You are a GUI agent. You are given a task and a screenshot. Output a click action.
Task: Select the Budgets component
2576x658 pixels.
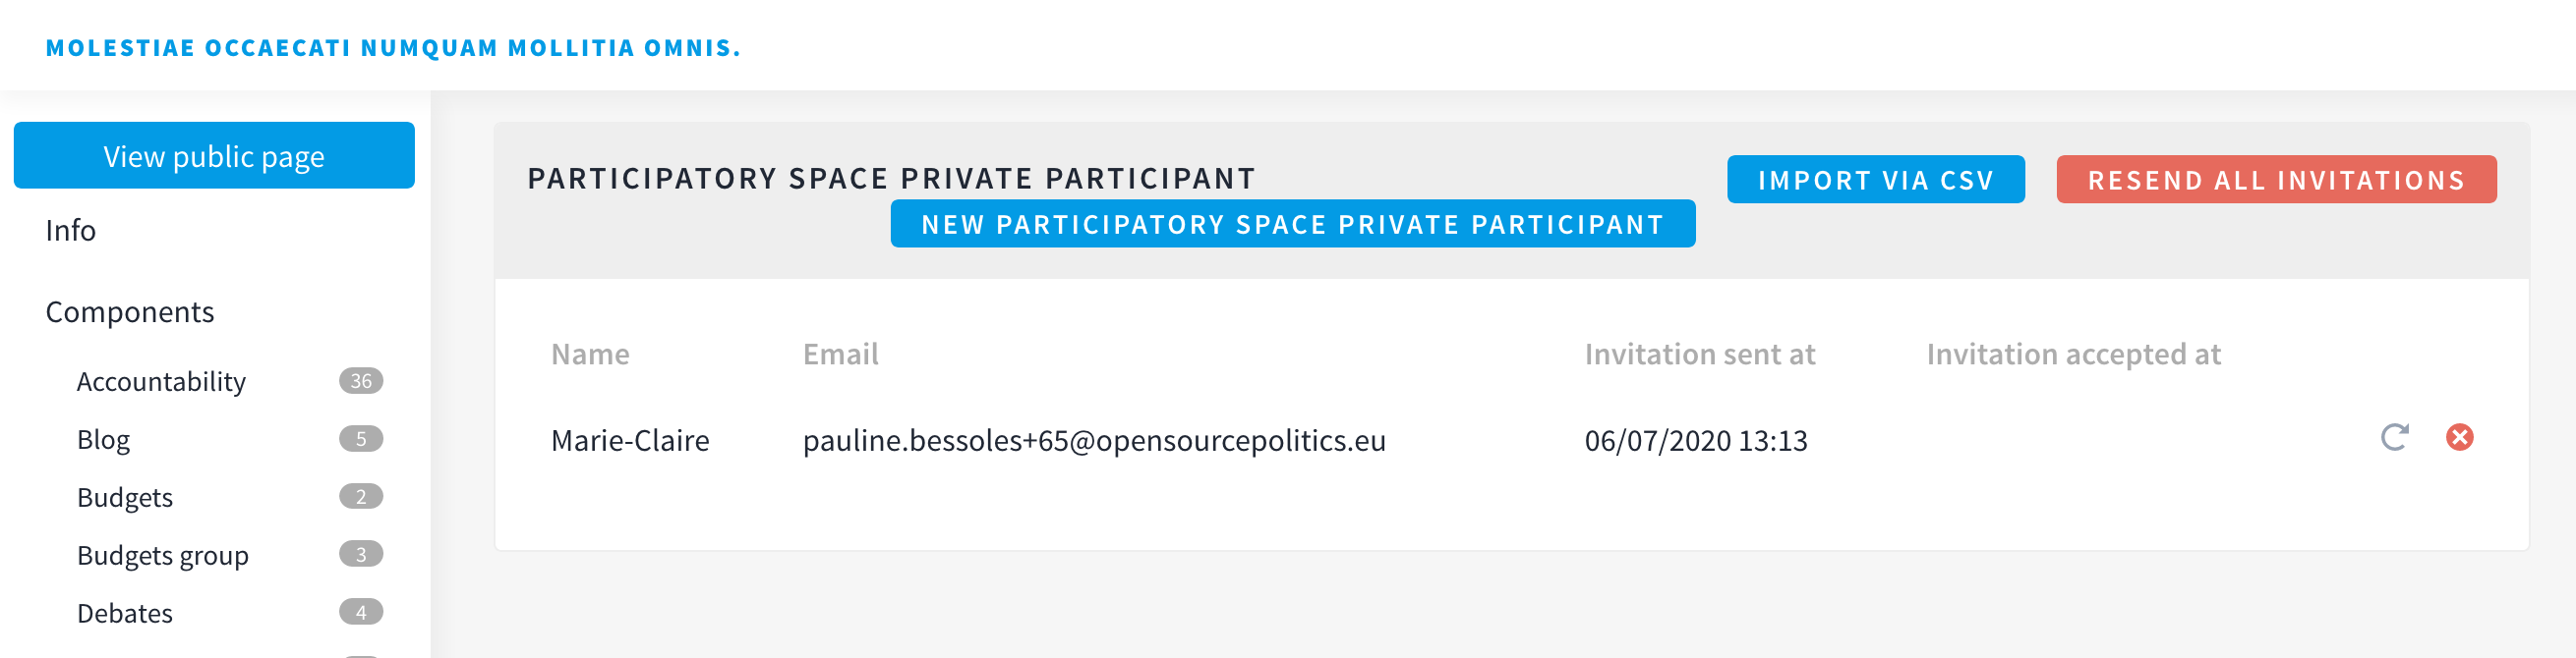tap(125, 497)
